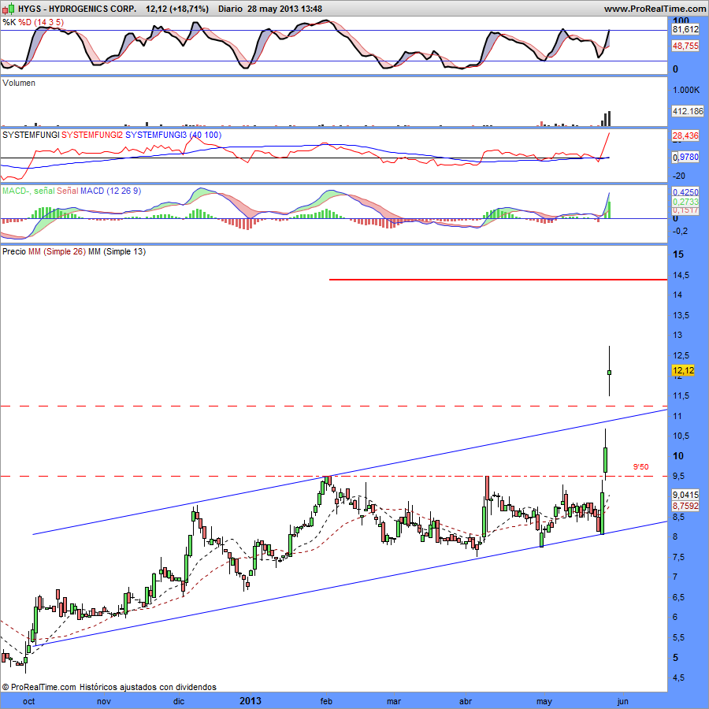Click the SYSTEMFUNGI indicator label
709x709 pixels.
[31, 135]
